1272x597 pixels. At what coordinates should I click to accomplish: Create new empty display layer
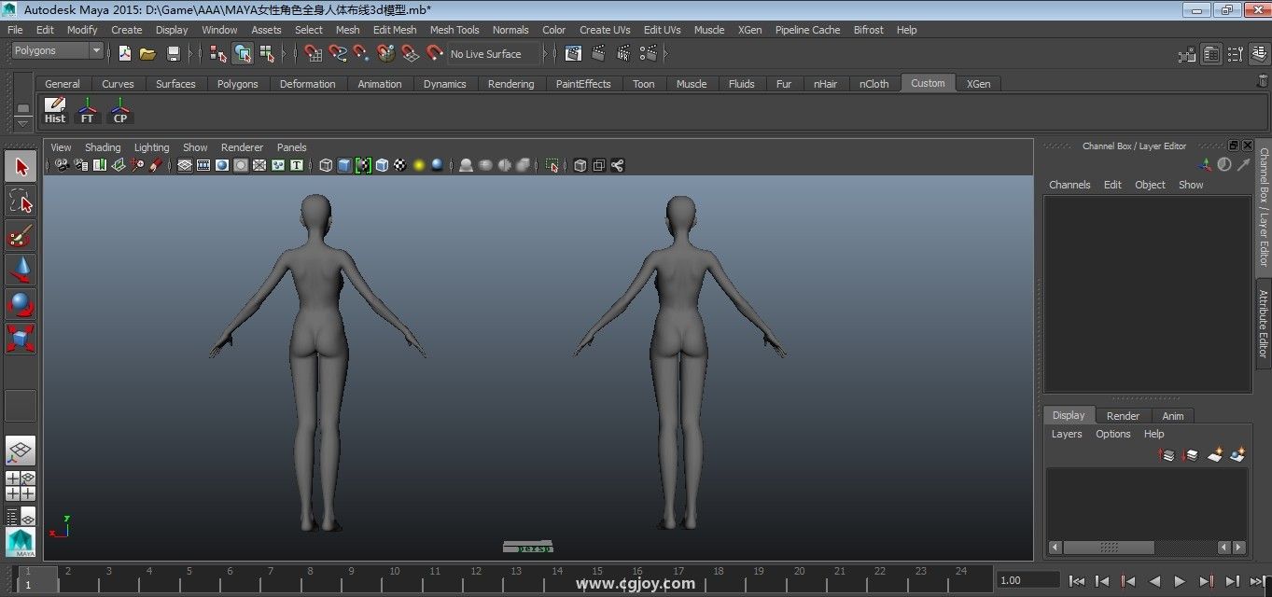[x=1214, y=455]
